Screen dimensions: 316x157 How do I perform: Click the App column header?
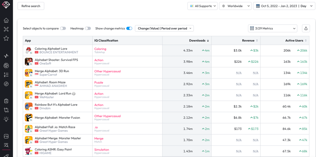(x=28, y=41)
